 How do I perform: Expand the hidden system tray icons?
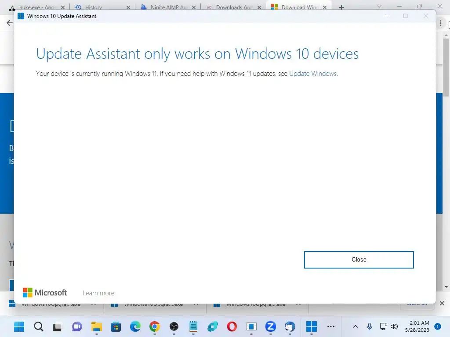[355, 326]
